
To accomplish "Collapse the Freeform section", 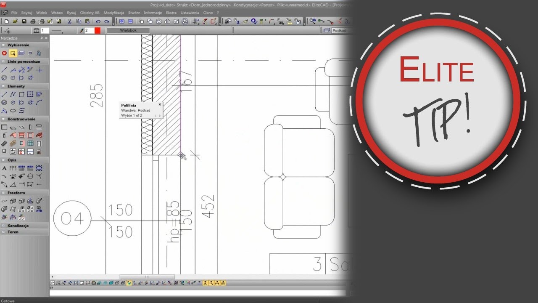I will [x=3, y=193].
